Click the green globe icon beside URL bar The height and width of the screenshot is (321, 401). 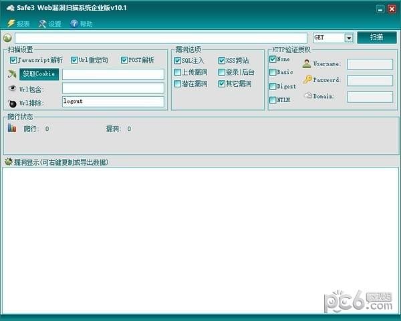point(7,38)
